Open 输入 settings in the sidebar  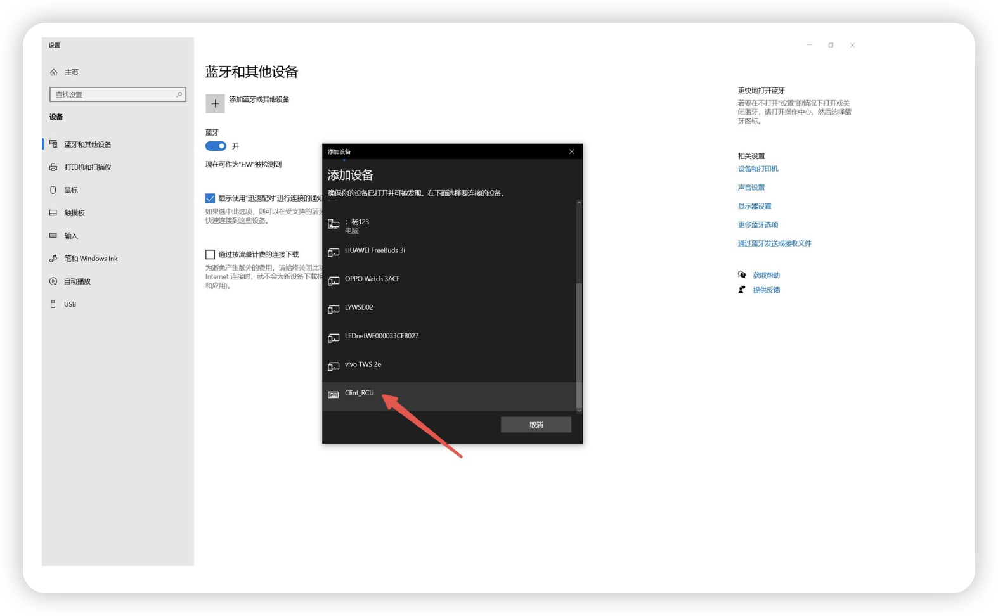point(71,236)
